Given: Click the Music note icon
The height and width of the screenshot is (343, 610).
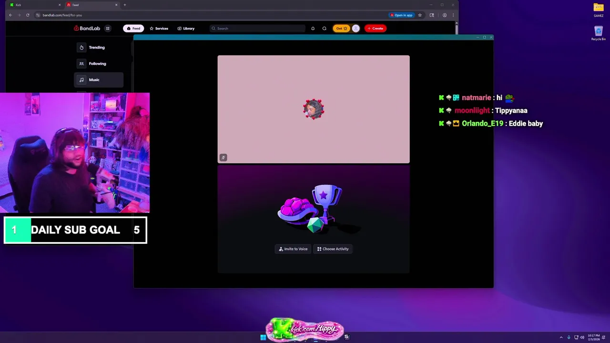Looking at the screenshot, I should (81, 80).
